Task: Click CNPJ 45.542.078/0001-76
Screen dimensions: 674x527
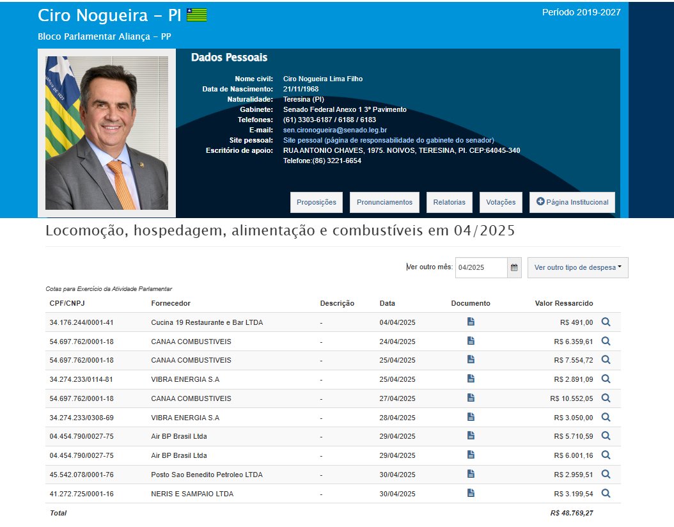Action: tap(82, 475)
